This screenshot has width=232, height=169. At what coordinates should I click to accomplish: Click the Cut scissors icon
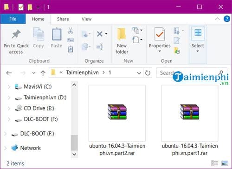71,31
